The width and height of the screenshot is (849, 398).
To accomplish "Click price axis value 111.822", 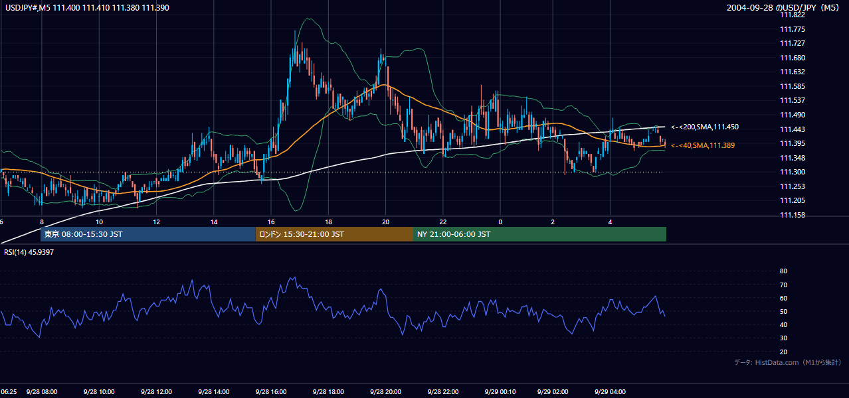I will (x=792, y=15).
